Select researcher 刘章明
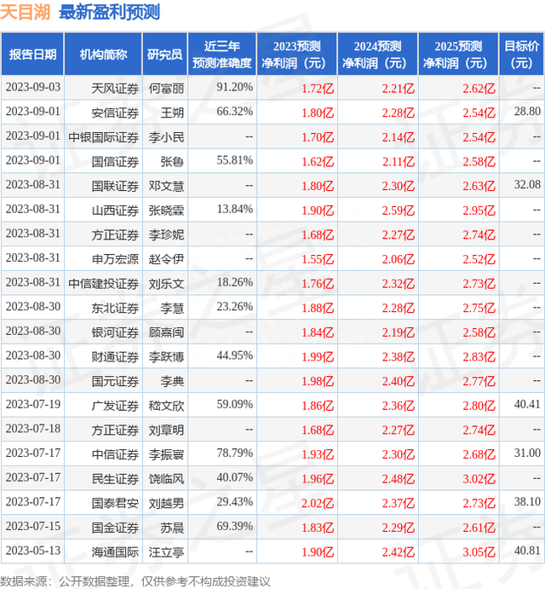Image resolution: width=545 pixels, height=589 pixels. [166, 430]
